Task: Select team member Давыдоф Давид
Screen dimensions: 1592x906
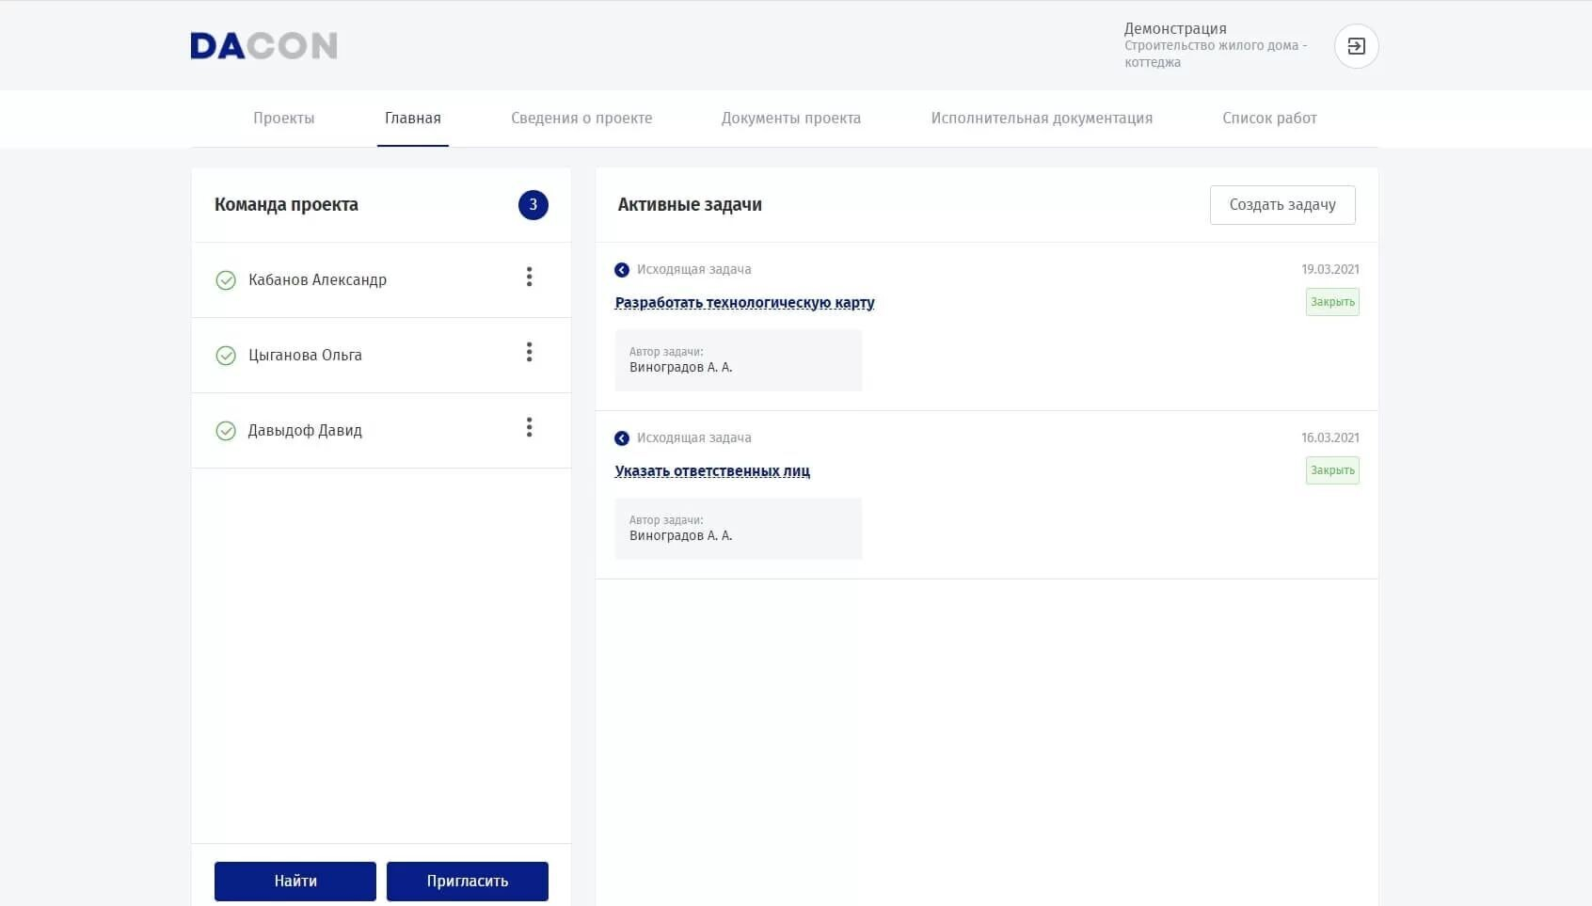Action: [x=305, y=431]
